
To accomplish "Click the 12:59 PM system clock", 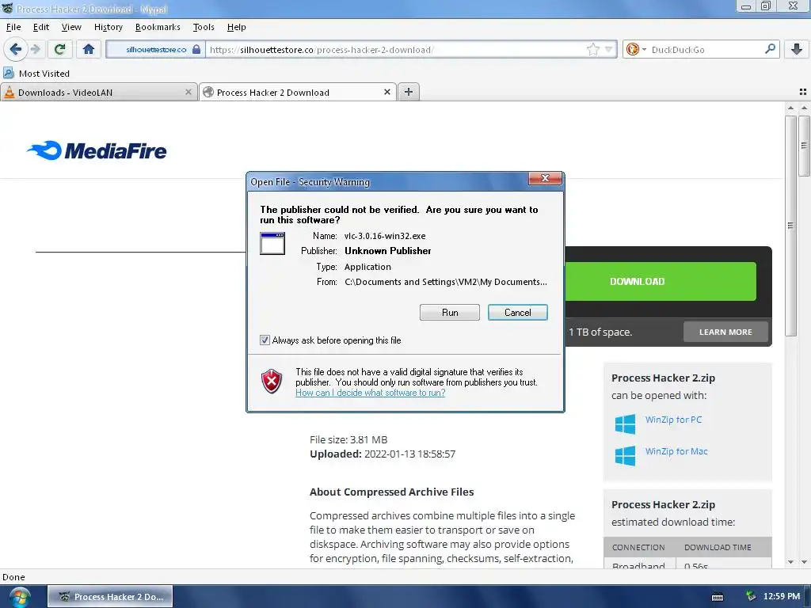I will (782, 597).
